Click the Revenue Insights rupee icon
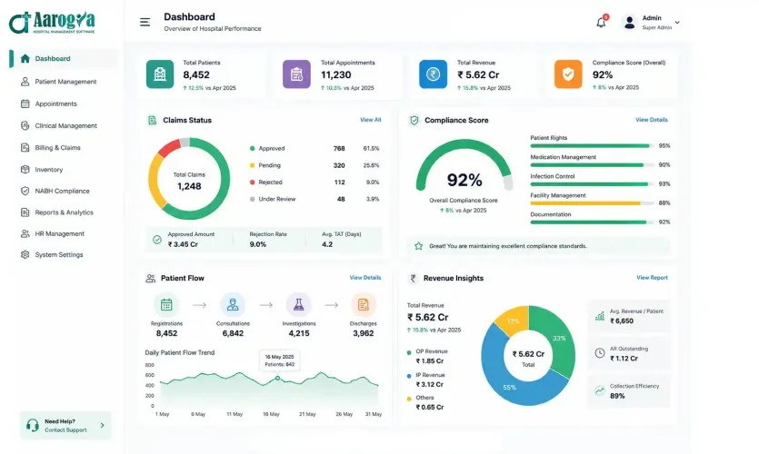759x454 pixels. 413,279
